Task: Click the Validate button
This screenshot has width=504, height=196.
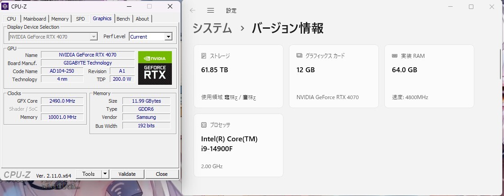Action: tap(127, 174)
